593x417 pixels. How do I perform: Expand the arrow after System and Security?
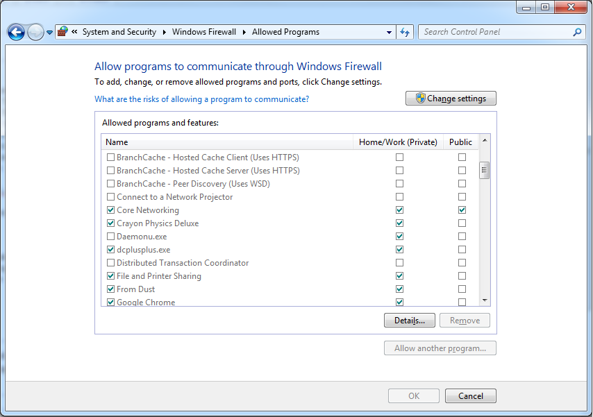tap(164, 32)
